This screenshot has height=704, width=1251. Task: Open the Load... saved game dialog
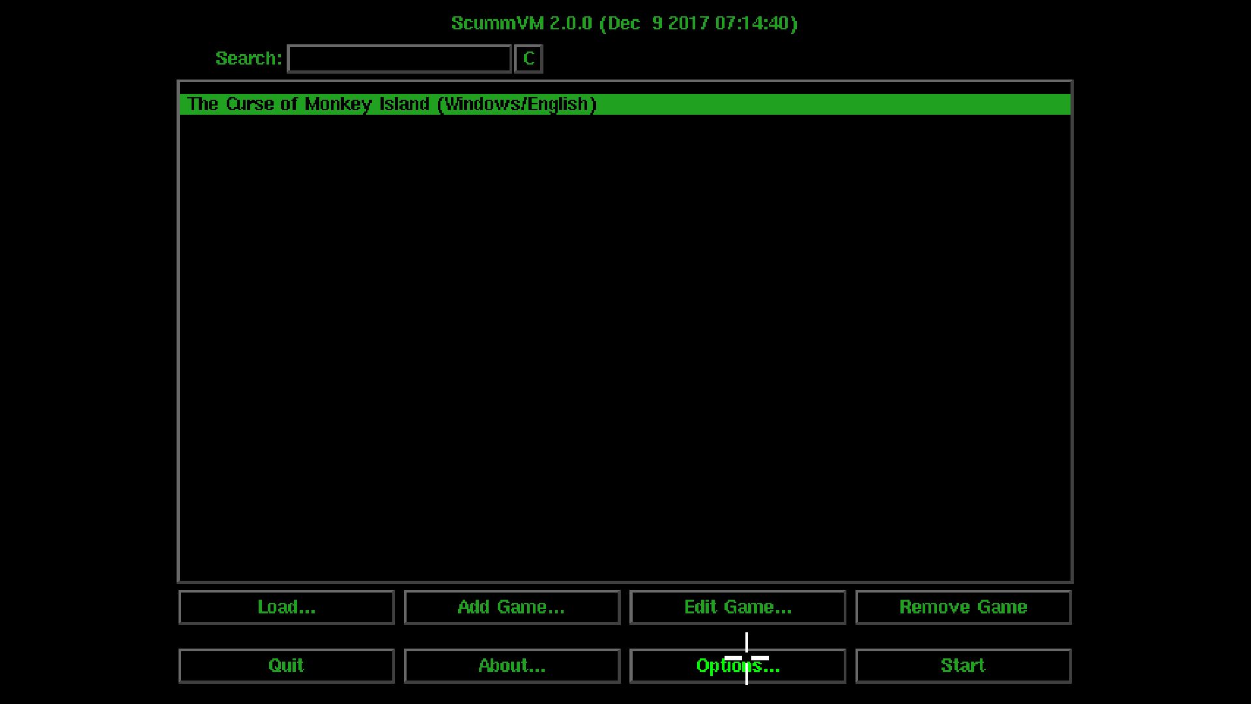pyautogui.click(x=286, y=607)
